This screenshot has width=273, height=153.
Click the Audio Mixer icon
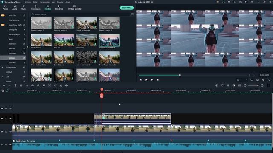pos(234,85)
